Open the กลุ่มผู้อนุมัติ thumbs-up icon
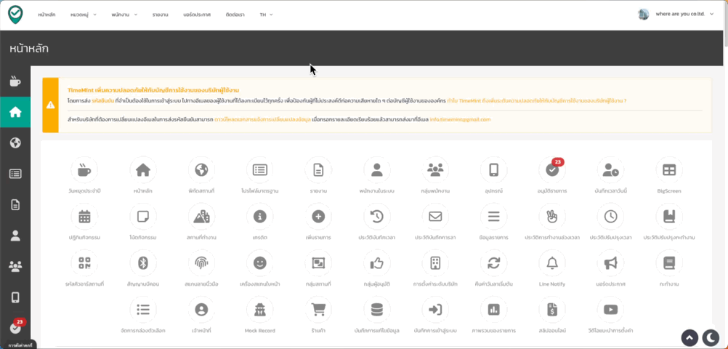The image size is (728, 349). pos(376,263)
